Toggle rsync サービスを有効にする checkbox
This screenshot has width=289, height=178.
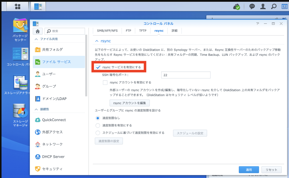tap(98, 67)
